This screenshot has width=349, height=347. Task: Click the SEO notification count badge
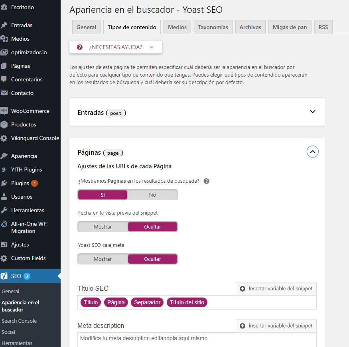coord(27,276)
